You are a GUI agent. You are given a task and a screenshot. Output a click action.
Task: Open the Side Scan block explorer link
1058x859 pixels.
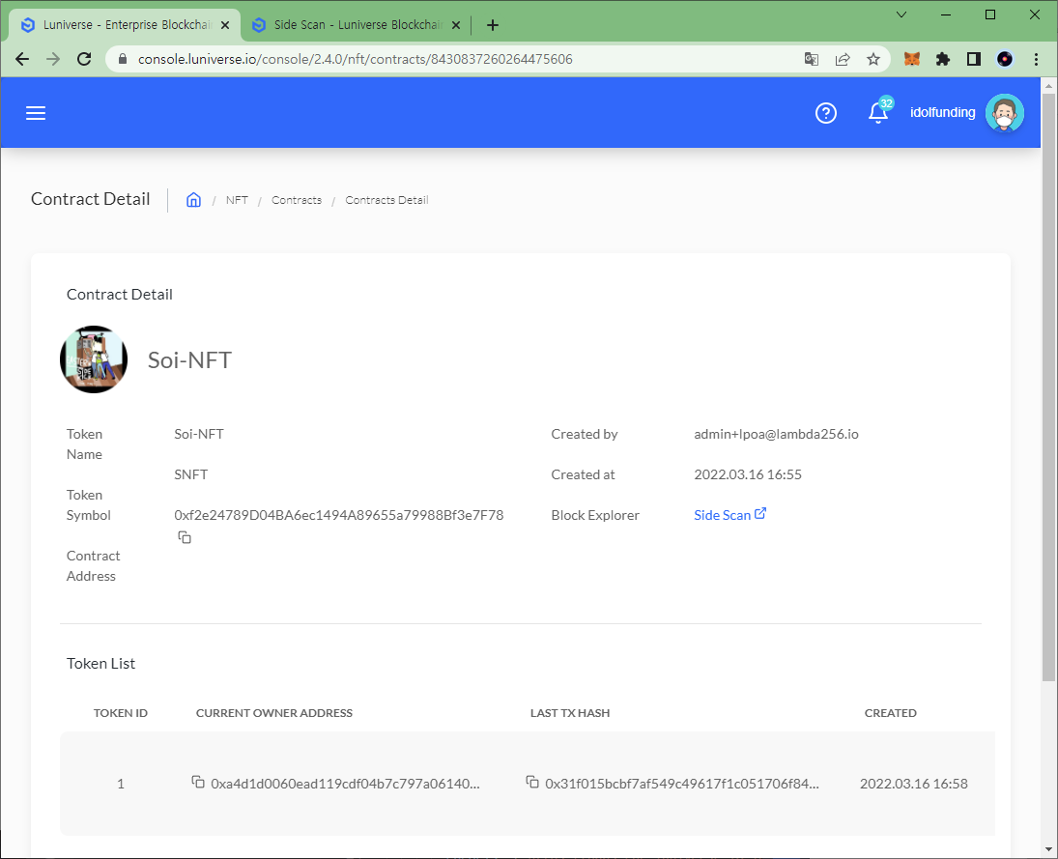point(729,515)
